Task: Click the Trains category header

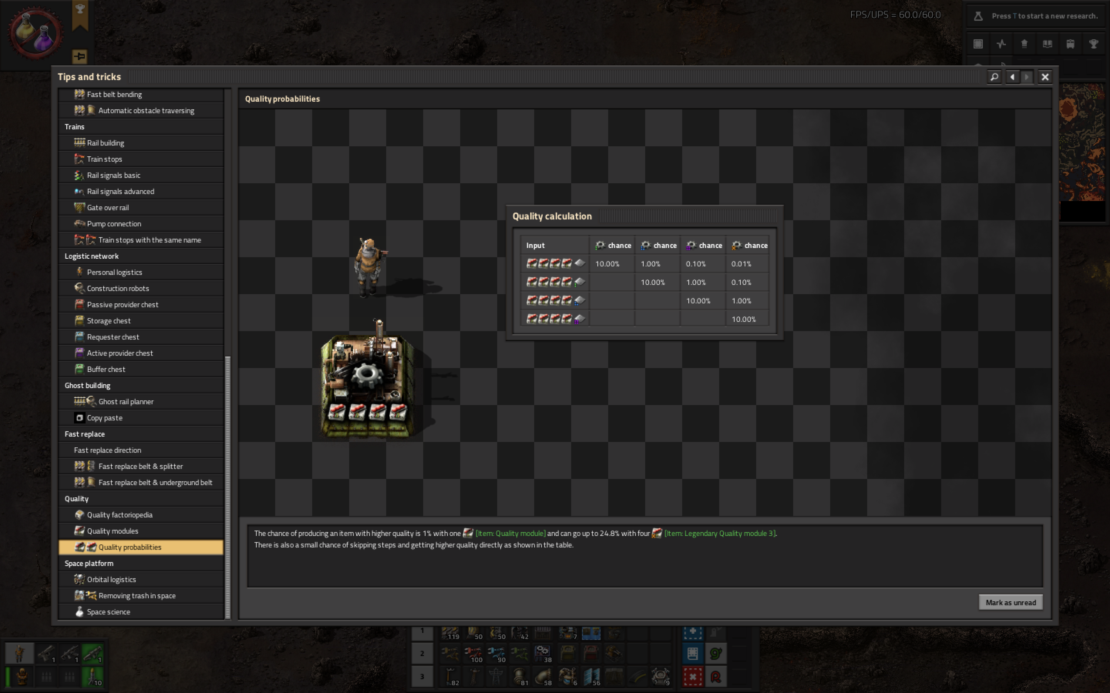Action: point(141,127)
